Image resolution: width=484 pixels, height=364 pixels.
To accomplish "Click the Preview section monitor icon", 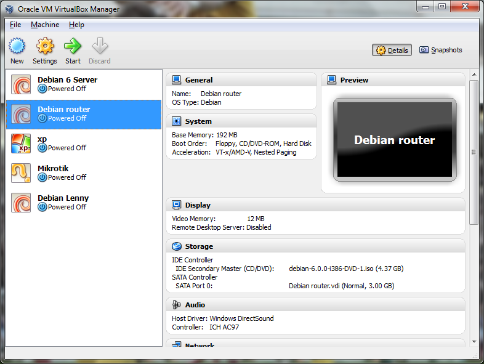I will pyautogui.click(x=331, y=80).
